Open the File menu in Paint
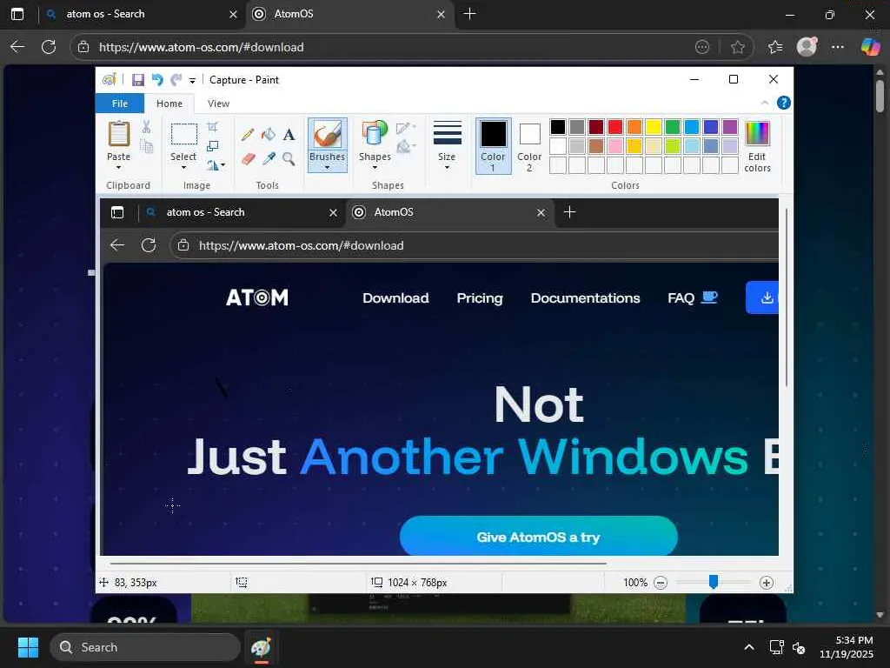890x668 pixels. pos(120,104)
